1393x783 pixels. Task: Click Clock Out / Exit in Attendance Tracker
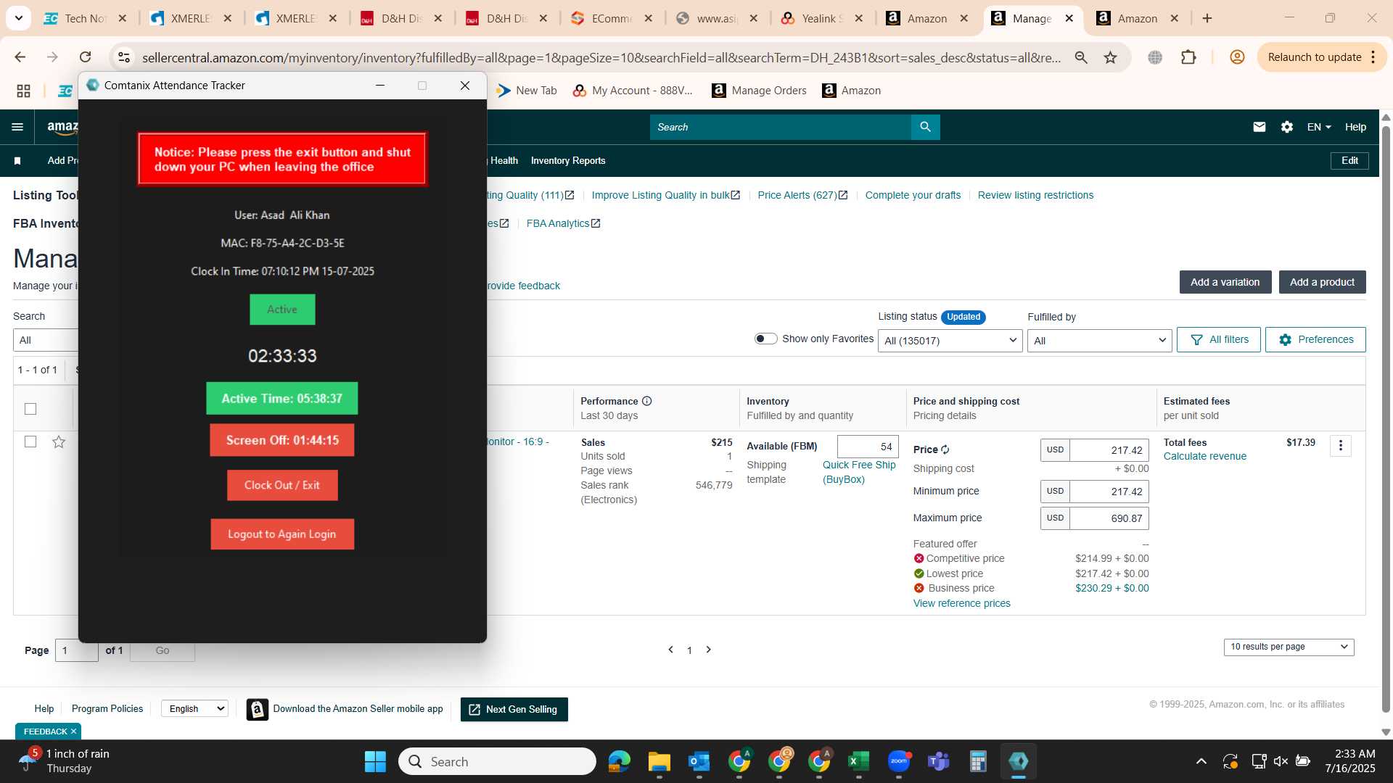coord(282,485)
